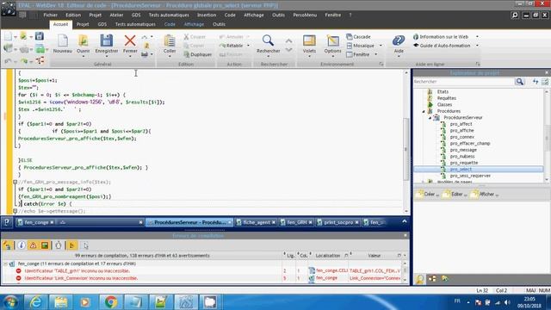The image size is (551, 310).
Task: Switch to the GDS ribbon tab
Action: coord(102,24)
